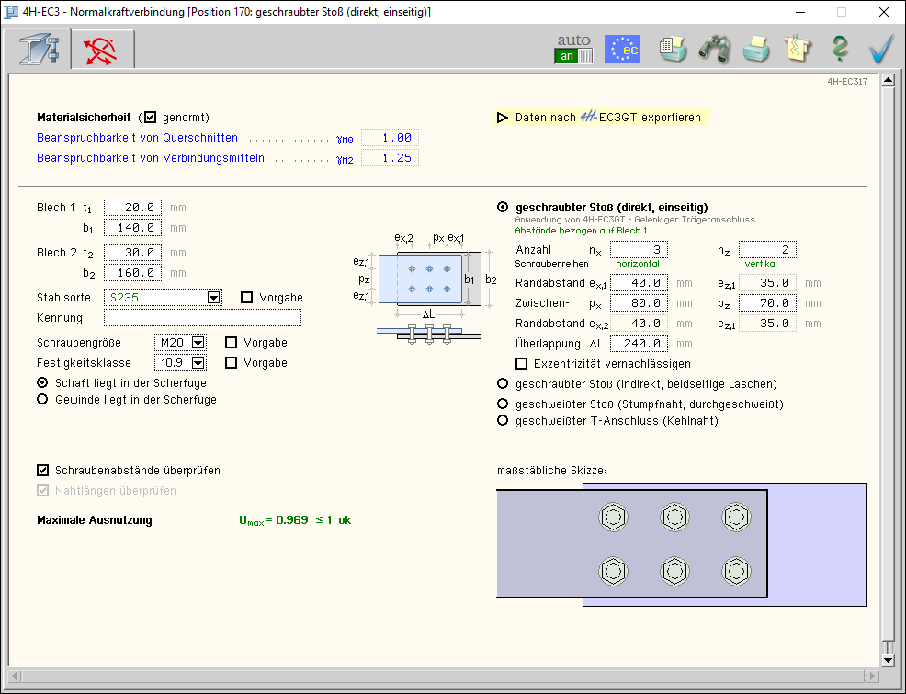Switch to the red loads tab
The image size is (906, 694).
click(x=101, y=50)
